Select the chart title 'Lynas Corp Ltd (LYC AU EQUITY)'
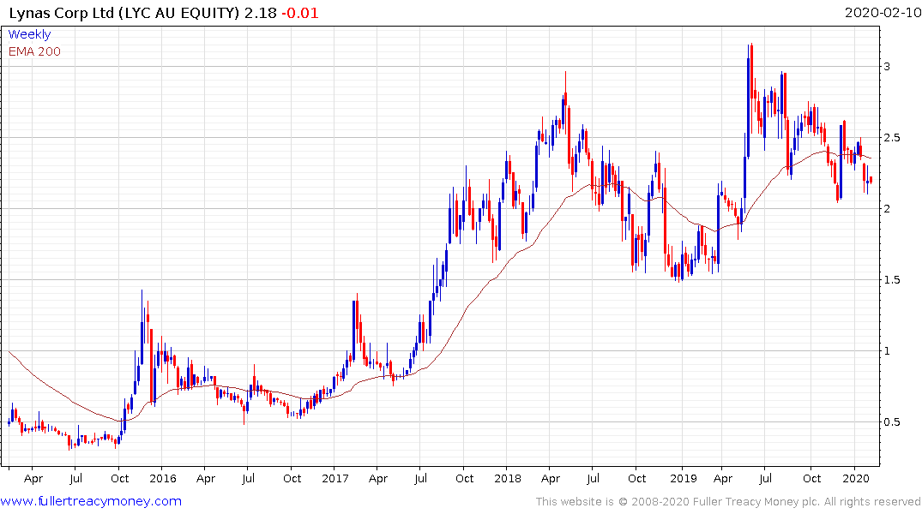922x514 pixels. [x=124, y=13]
